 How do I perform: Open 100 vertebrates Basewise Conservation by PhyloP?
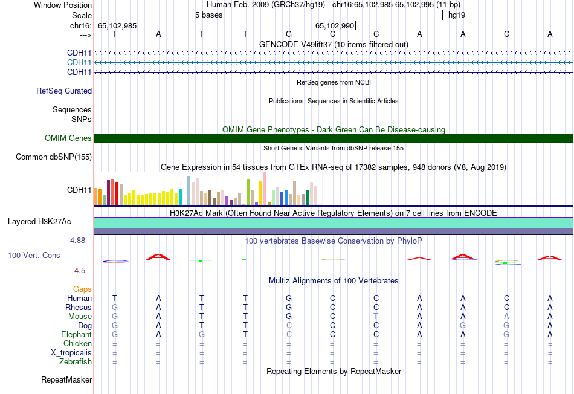click(x=334, y=241)
